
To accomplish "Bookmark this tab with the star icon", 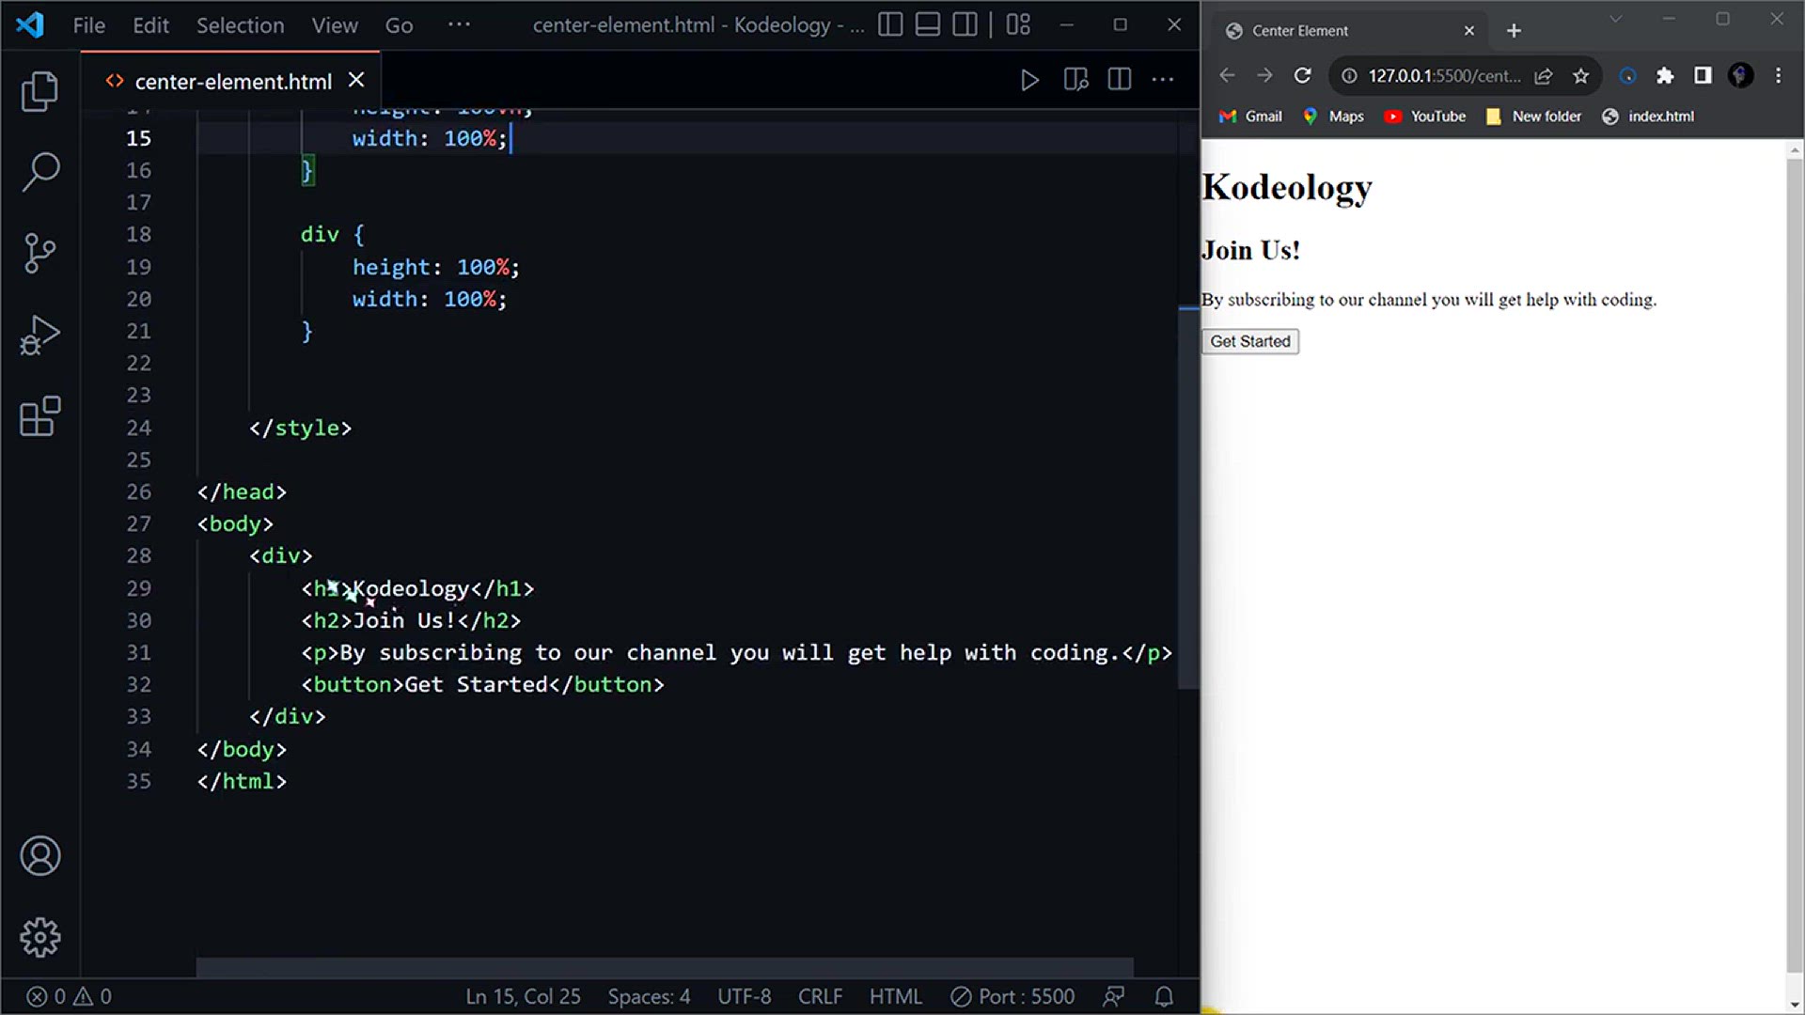I will (1580, 76).
